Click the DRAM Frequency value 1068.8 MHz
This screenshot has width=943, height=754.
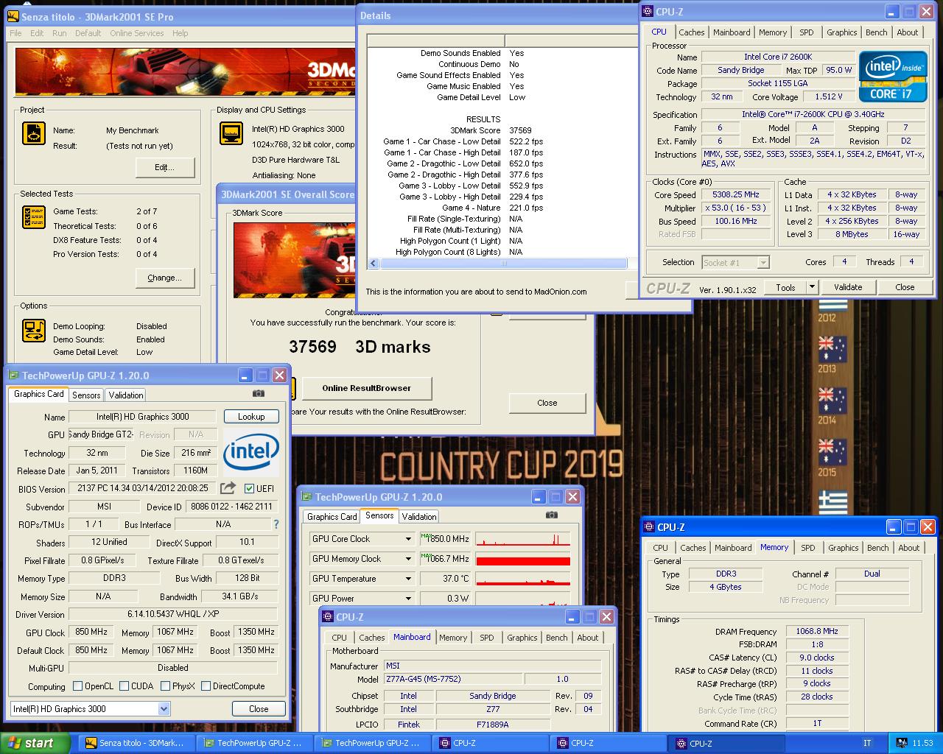click(x=817, y=631)
